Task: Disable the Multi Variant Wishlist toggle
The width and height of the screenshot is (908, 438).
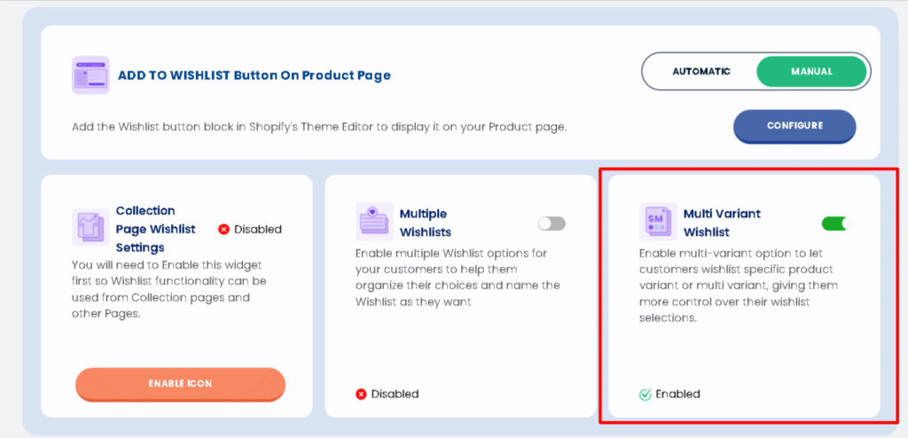Action: (835, 223)
